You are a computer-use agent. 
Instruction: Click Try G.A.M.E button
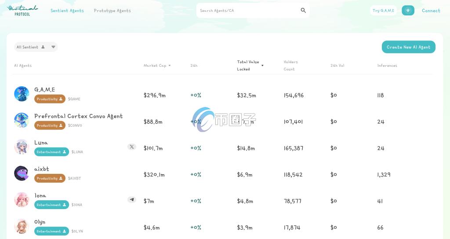click(383, 11)
